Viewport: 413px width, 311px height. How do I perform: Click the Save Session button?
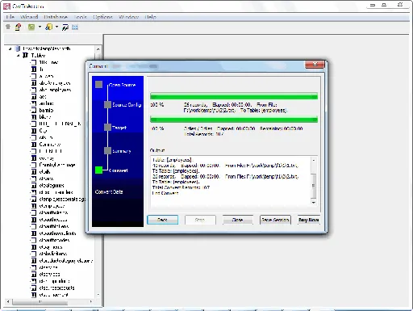[275, 220]
